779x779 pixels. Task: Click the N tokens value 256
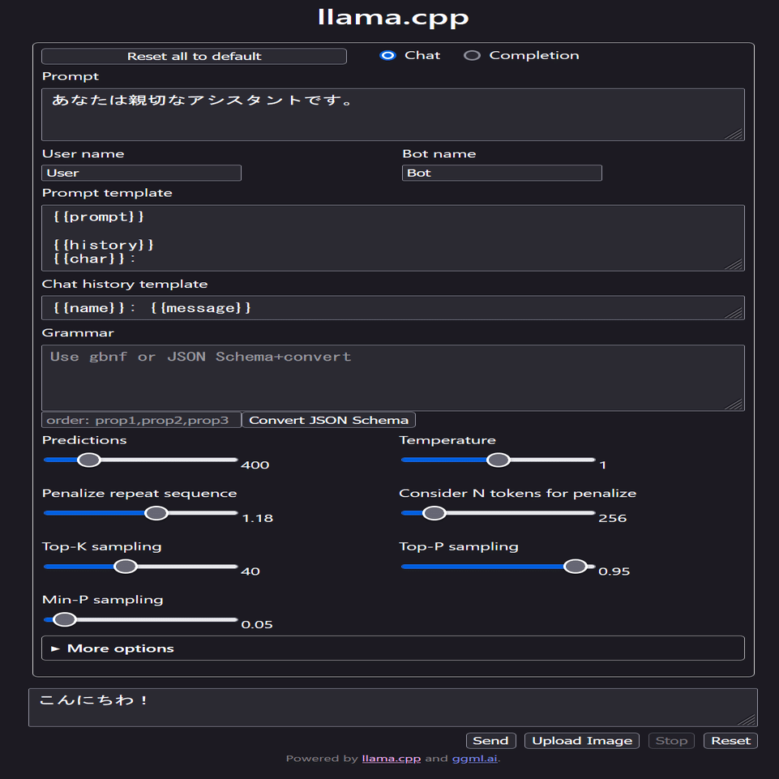click(x=613, y=518)
